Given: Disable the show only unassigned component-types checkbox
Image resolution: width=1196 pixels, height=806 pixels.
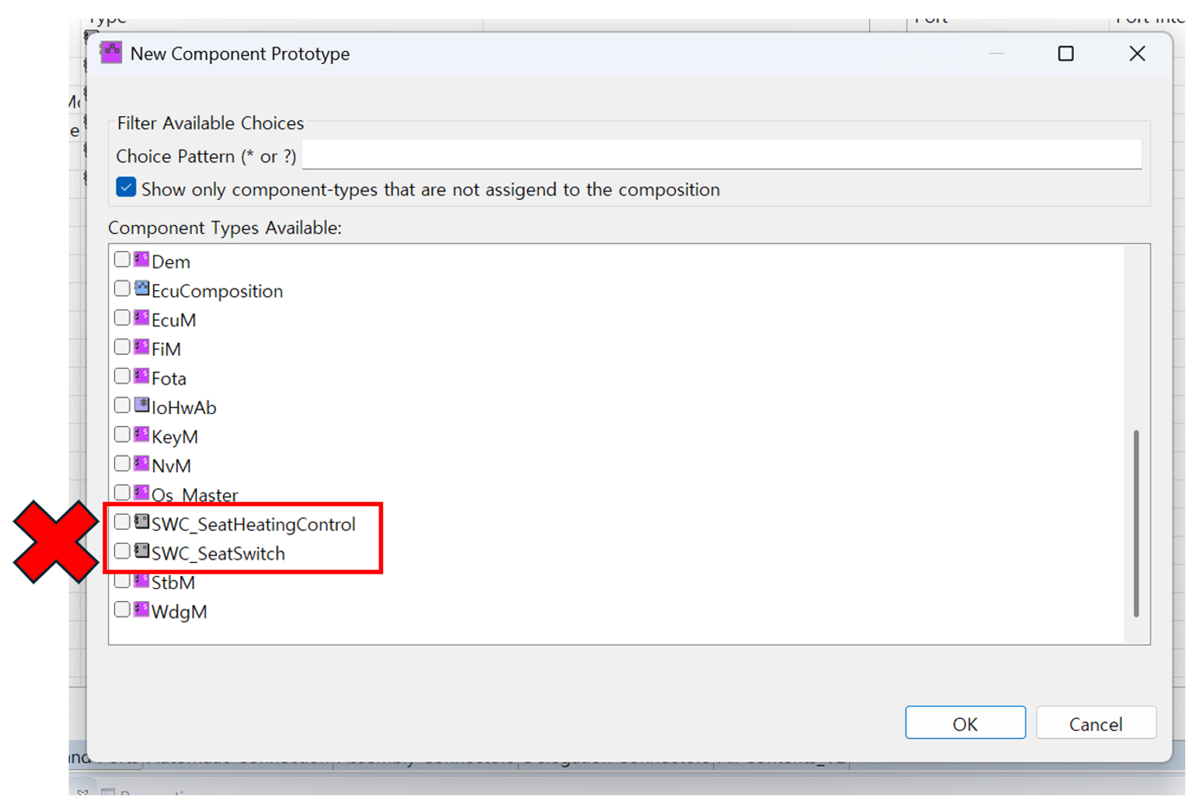Looking at the screenshot, I should (126, 188).
